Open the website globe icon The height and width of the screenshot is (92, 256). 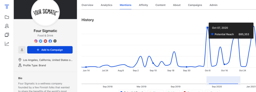coord(55,41)
